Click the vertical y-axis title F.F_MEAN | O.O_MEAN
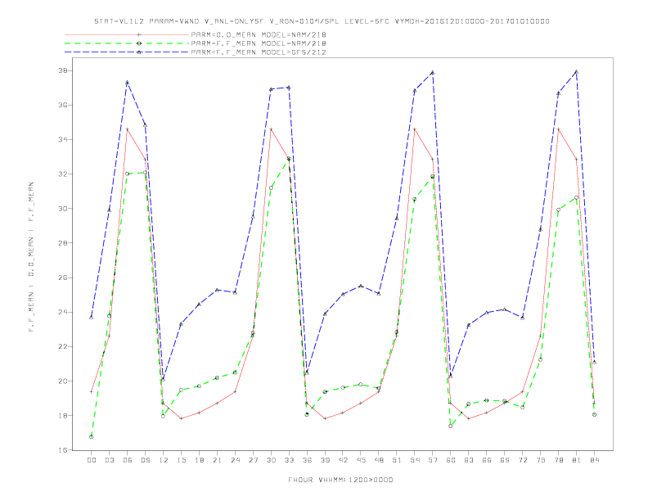Viewport: 648px width, 501px height. pyautogui.click(x=31, y=257)
